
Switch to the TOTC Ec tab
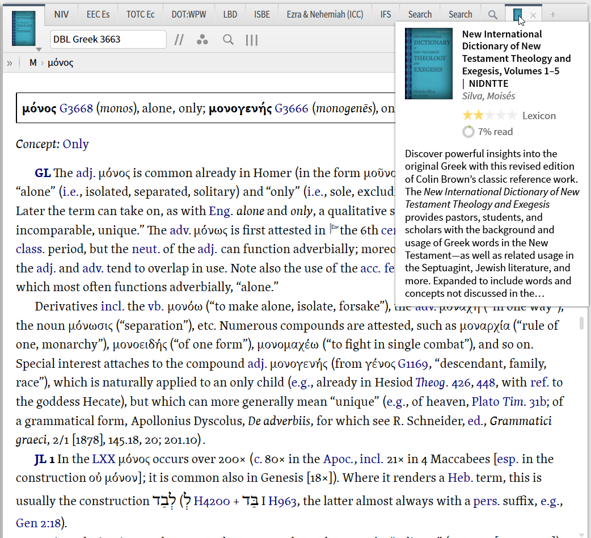pyautogui.click(x=140, y=14)
